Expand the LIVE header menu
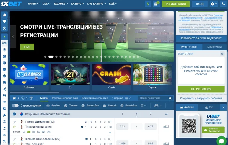Screen dimensions: 228x145 click(x=46, y=4)
